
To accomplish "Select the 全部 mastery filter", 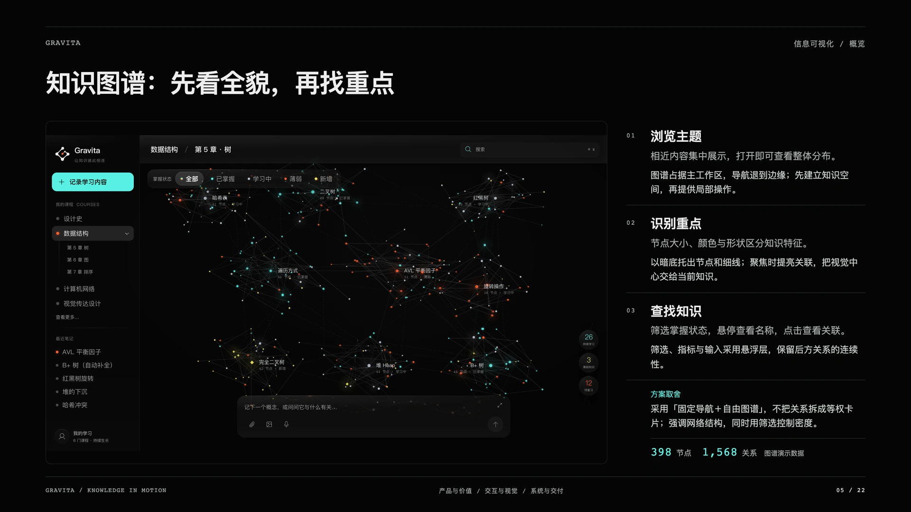I will pos(189,179).
